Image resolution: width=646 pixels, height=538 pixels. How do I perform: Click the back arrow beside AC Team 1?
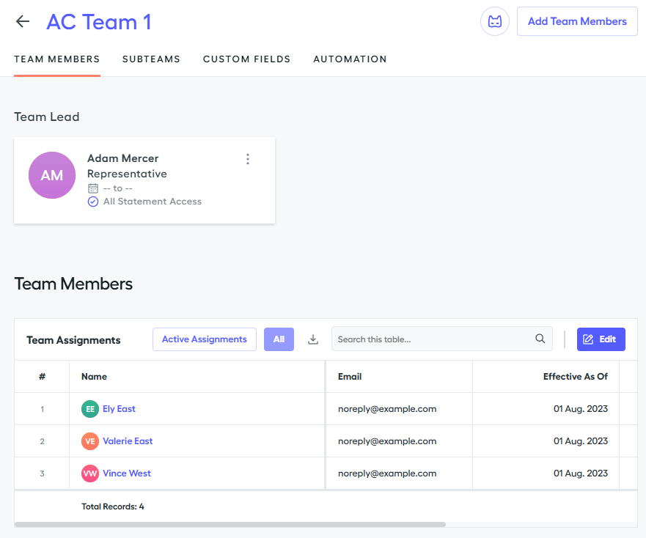[x=23, y=21]
